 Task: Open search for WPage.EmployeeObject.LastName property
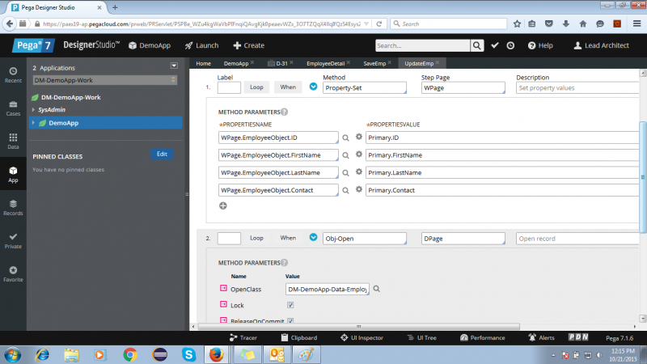[346, 173]
